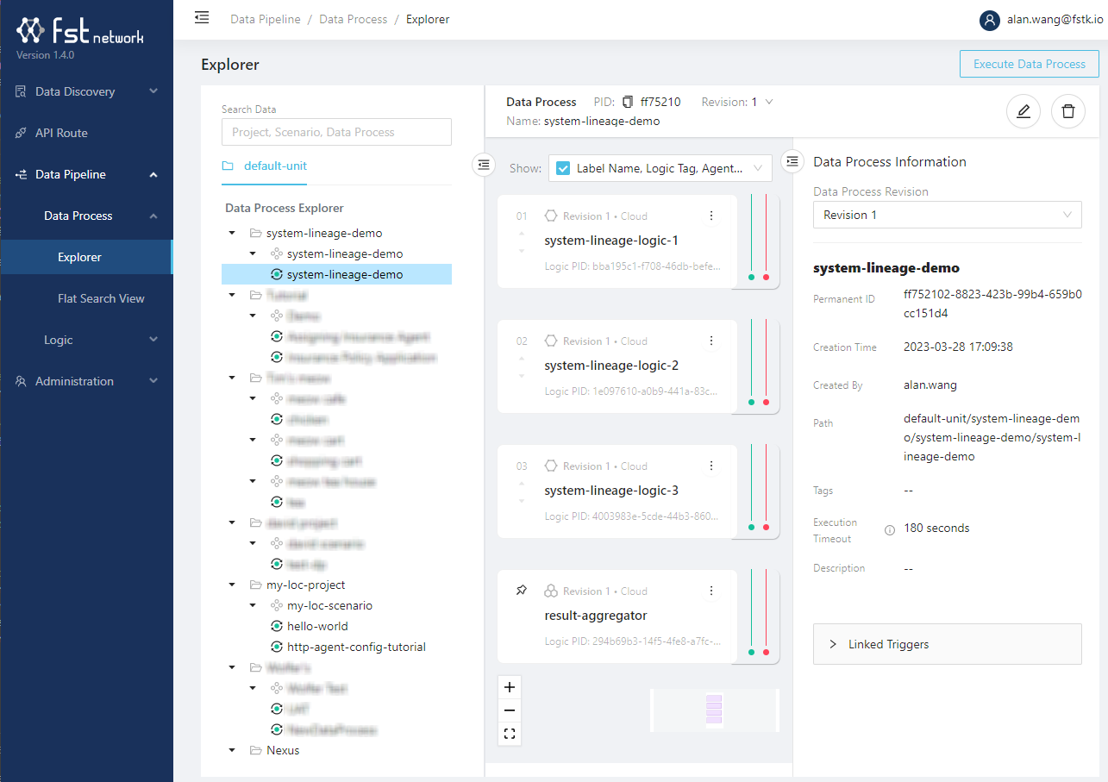Image resolution: width=1108 pixels, height=782 pixels.
Task: Collapse the Data Process Information panel toggle
Action: pyautogui.click(x=792, y=161)
